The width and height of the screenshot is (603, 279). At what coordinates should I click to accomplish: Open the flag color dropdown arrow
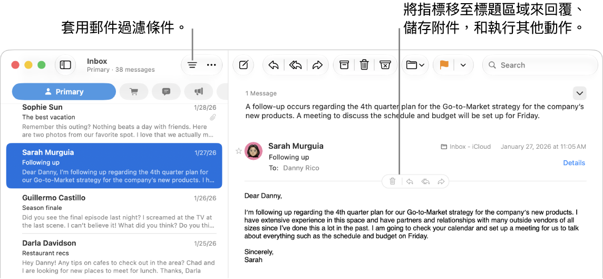click(463, 65)
